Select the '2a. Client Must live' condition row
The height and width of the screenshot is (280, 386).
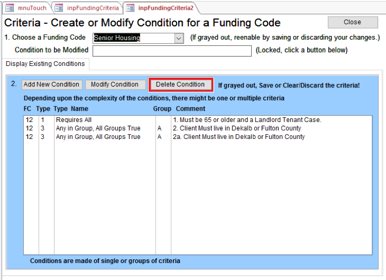click(x=238, y=137)
